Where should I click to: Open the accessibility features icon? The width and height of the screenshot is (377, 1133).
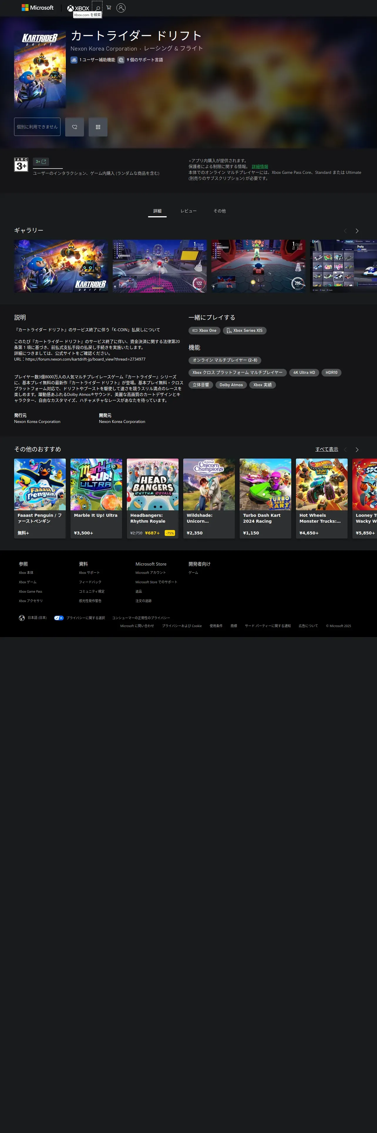tap(74, 60)
